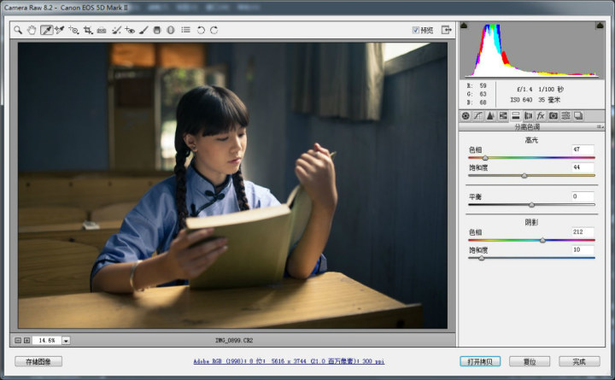Select the Color Sampler tool
The height and width of the screenshot is (380, 615).
[59, 30]
